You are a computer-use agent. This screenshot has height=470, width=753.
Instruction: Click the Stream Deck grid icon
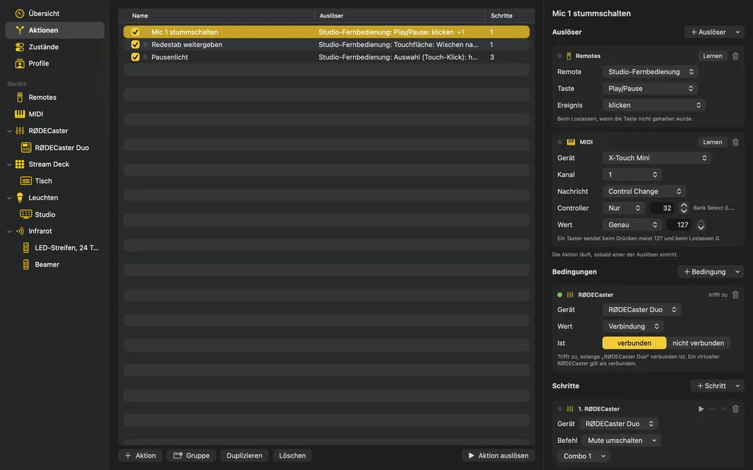(20, 164)
